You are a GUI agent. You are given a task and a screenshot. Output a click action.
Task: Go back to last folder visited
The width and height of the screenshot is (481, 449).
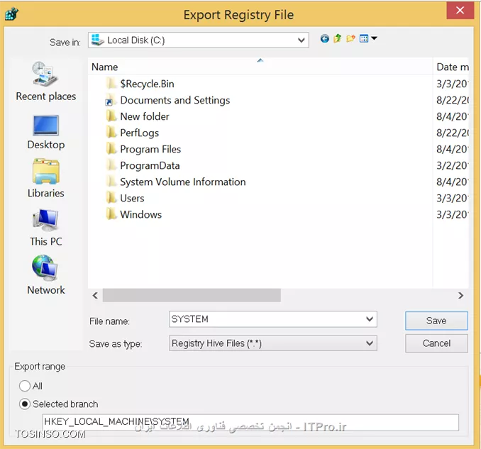pos(324,38)
